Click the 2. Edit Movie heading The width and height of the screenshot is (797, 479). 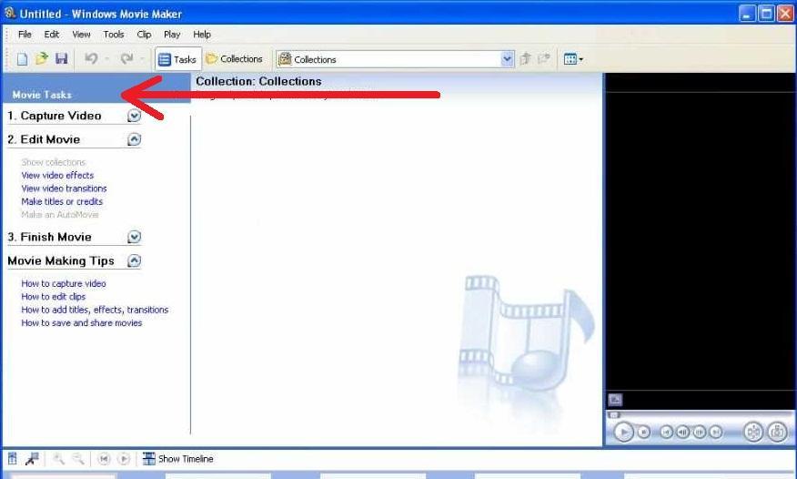coord(44,139)
